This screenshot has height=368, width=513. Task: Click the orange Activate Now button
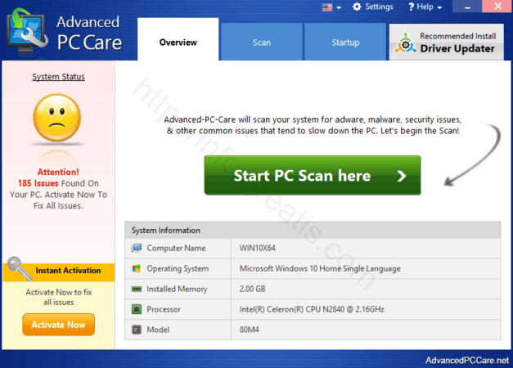pos(58,325)
